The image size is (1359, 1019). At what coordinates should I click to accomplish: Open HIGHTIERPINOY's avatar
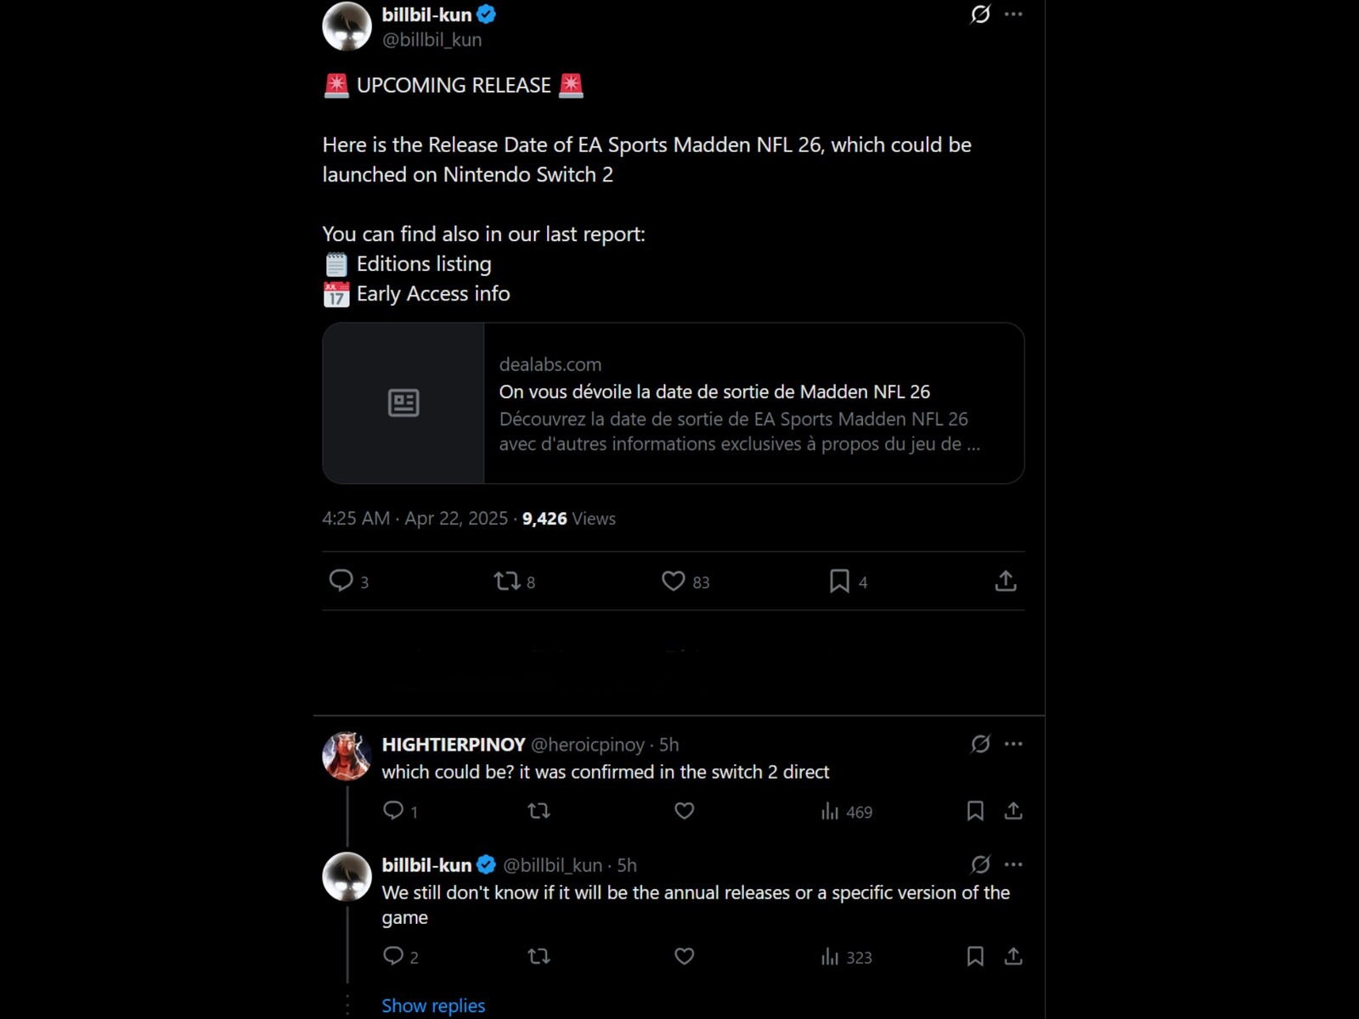347,755
